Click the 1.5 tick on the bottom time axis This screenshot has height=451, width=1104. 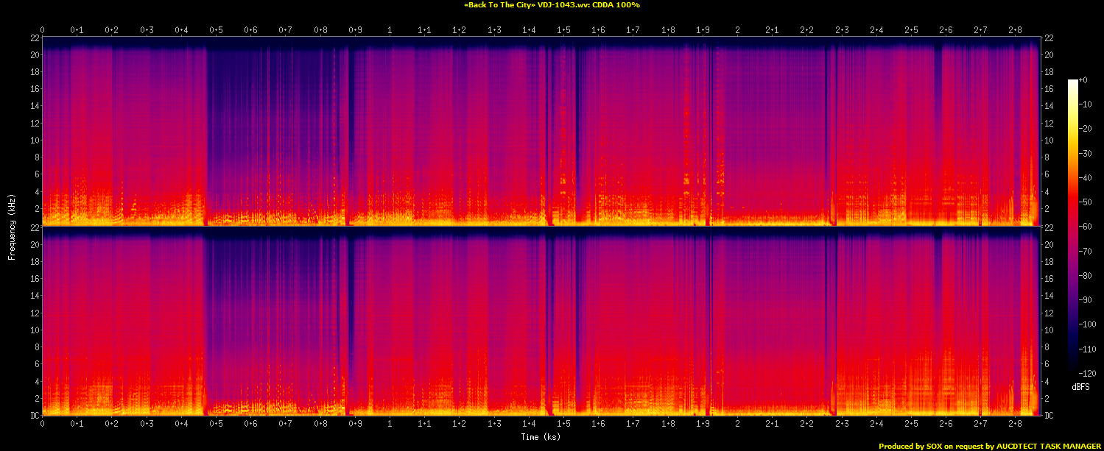(x=563, y=423)
